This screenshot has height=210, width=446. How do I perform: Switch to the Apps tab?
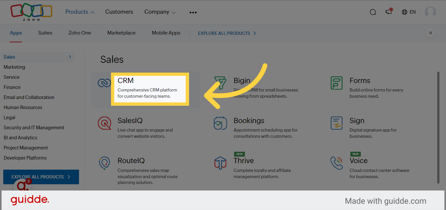click(x=16, y=33)
